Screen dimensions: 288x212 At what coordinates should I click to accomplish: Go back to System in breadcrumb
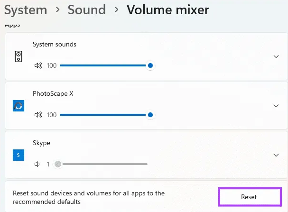point(26,10)
